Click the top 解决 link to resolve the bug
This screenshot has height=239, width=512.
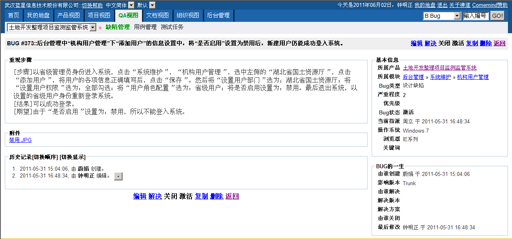coord(430,43)
